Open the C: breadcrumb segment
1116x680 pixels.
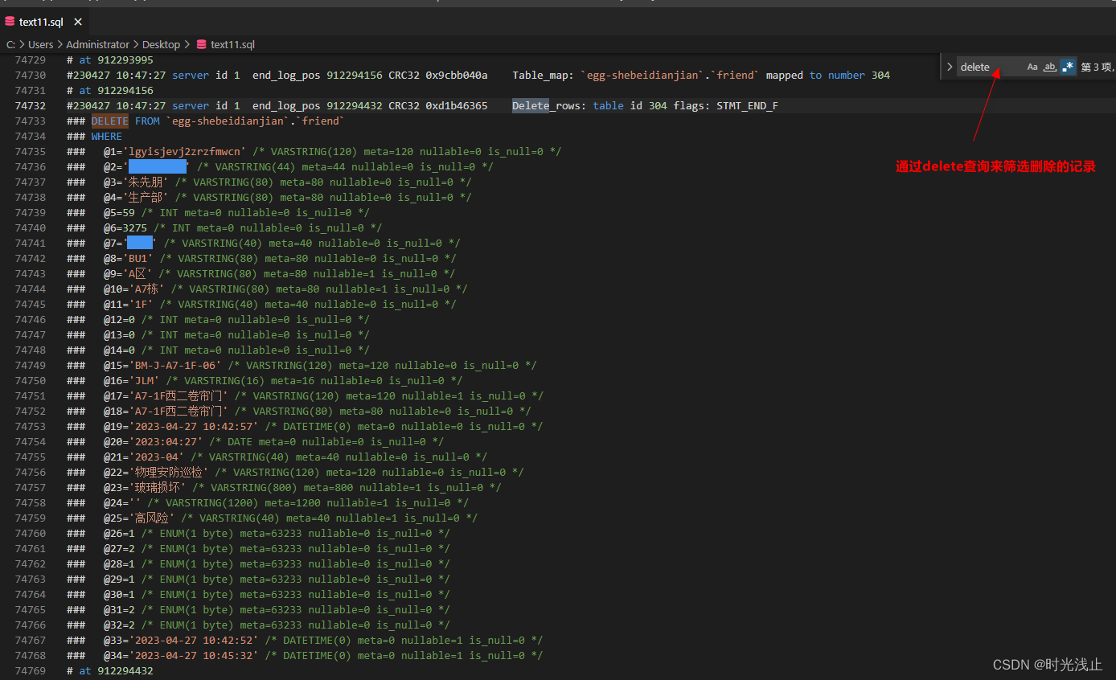click(x=11, y=45)
